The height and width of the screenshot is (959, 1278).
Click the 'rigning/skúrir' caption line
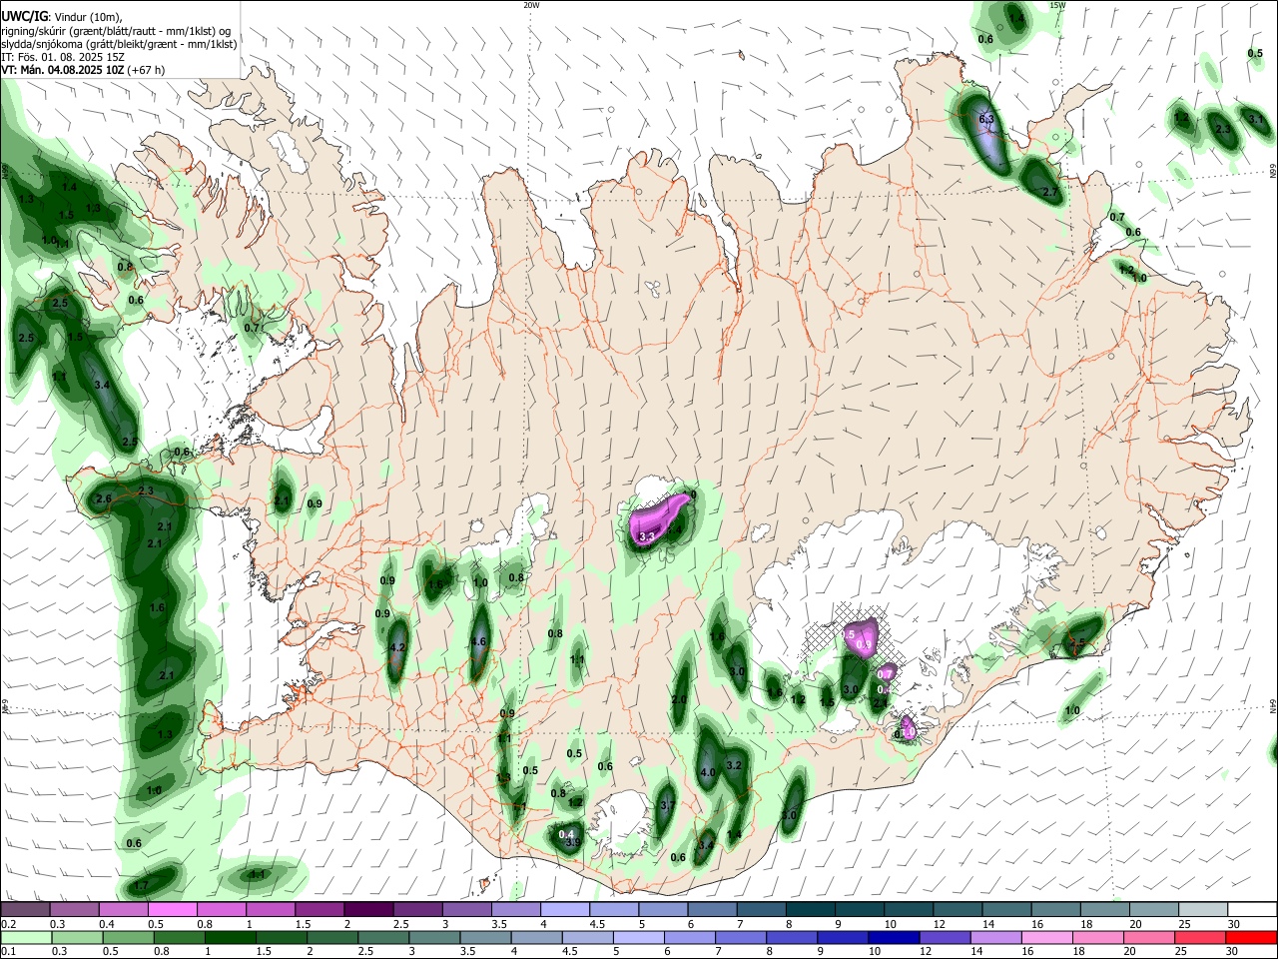click(x=116, y=31)
